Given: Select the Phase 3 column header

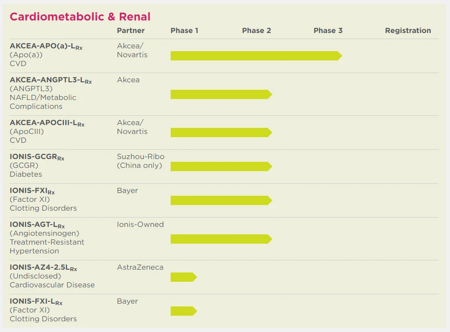Looking at the screenshot, I should click(328, 31).
